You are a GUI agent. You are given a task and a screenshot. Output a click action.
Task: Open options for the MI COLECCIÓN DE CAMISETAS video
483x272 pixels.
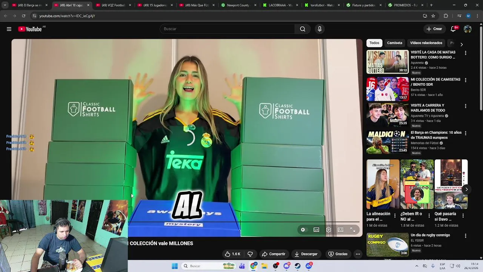465,80
